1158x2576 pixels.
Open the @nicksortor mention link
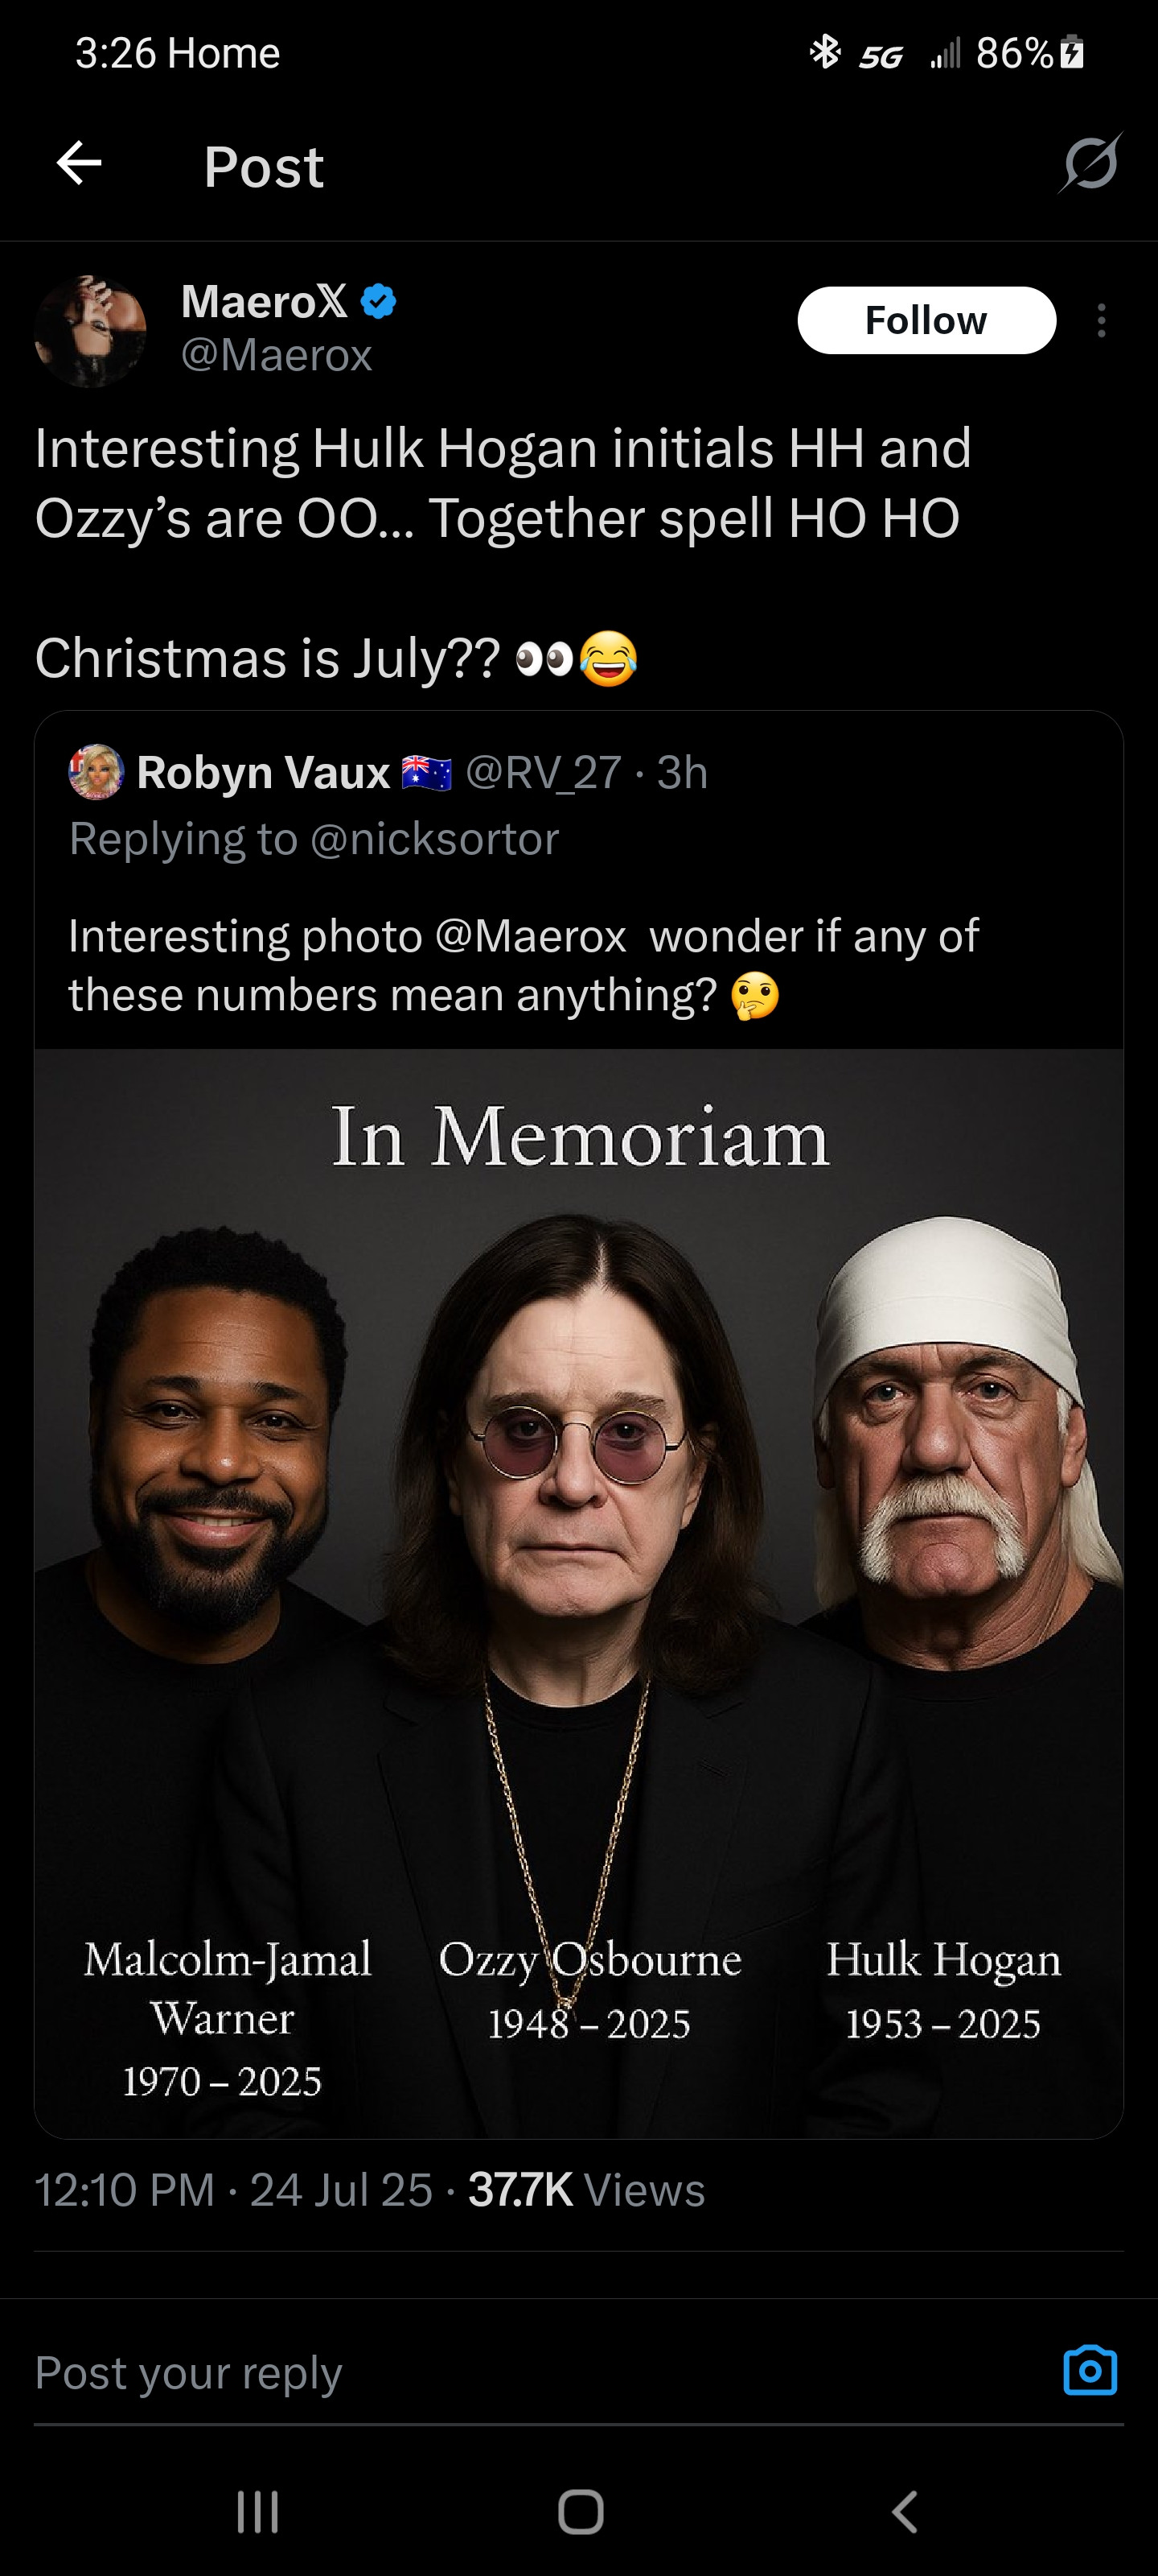click(x=433, y=838)
